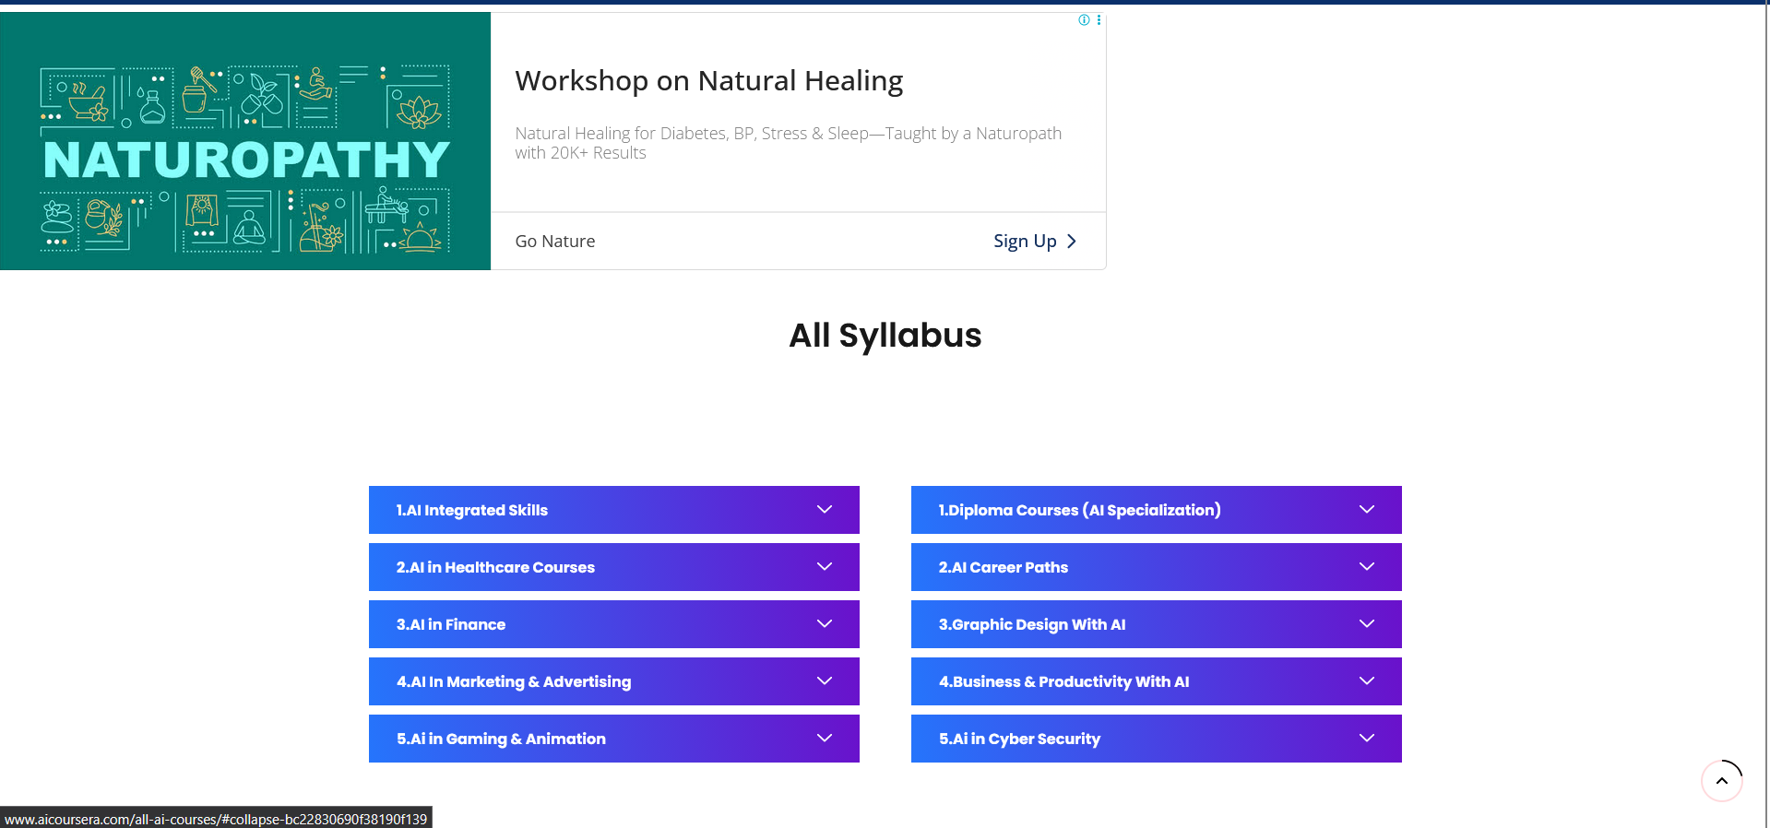This screenshot has width=1770, height=828.
Task: Click the Sign Up link in ad
Action: point(1024,242)
